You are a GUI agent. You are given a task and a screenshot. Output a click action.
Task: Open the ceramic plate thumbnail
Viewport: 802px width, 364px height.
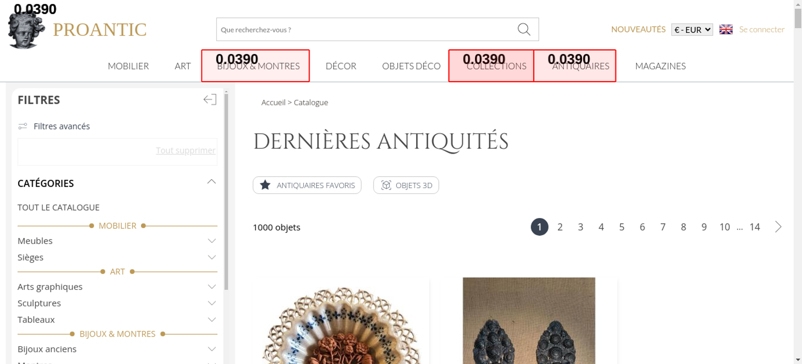coord(341,325)
